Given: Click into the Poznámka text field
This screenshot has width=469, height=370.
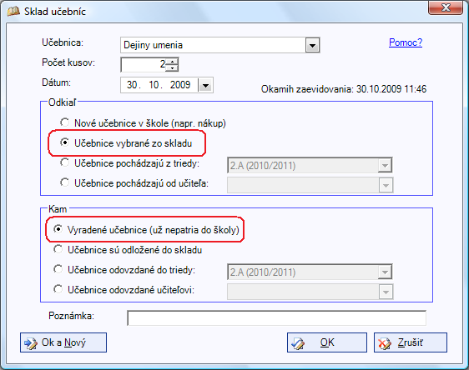Looking at the screenshot, I should coord(277,318).
